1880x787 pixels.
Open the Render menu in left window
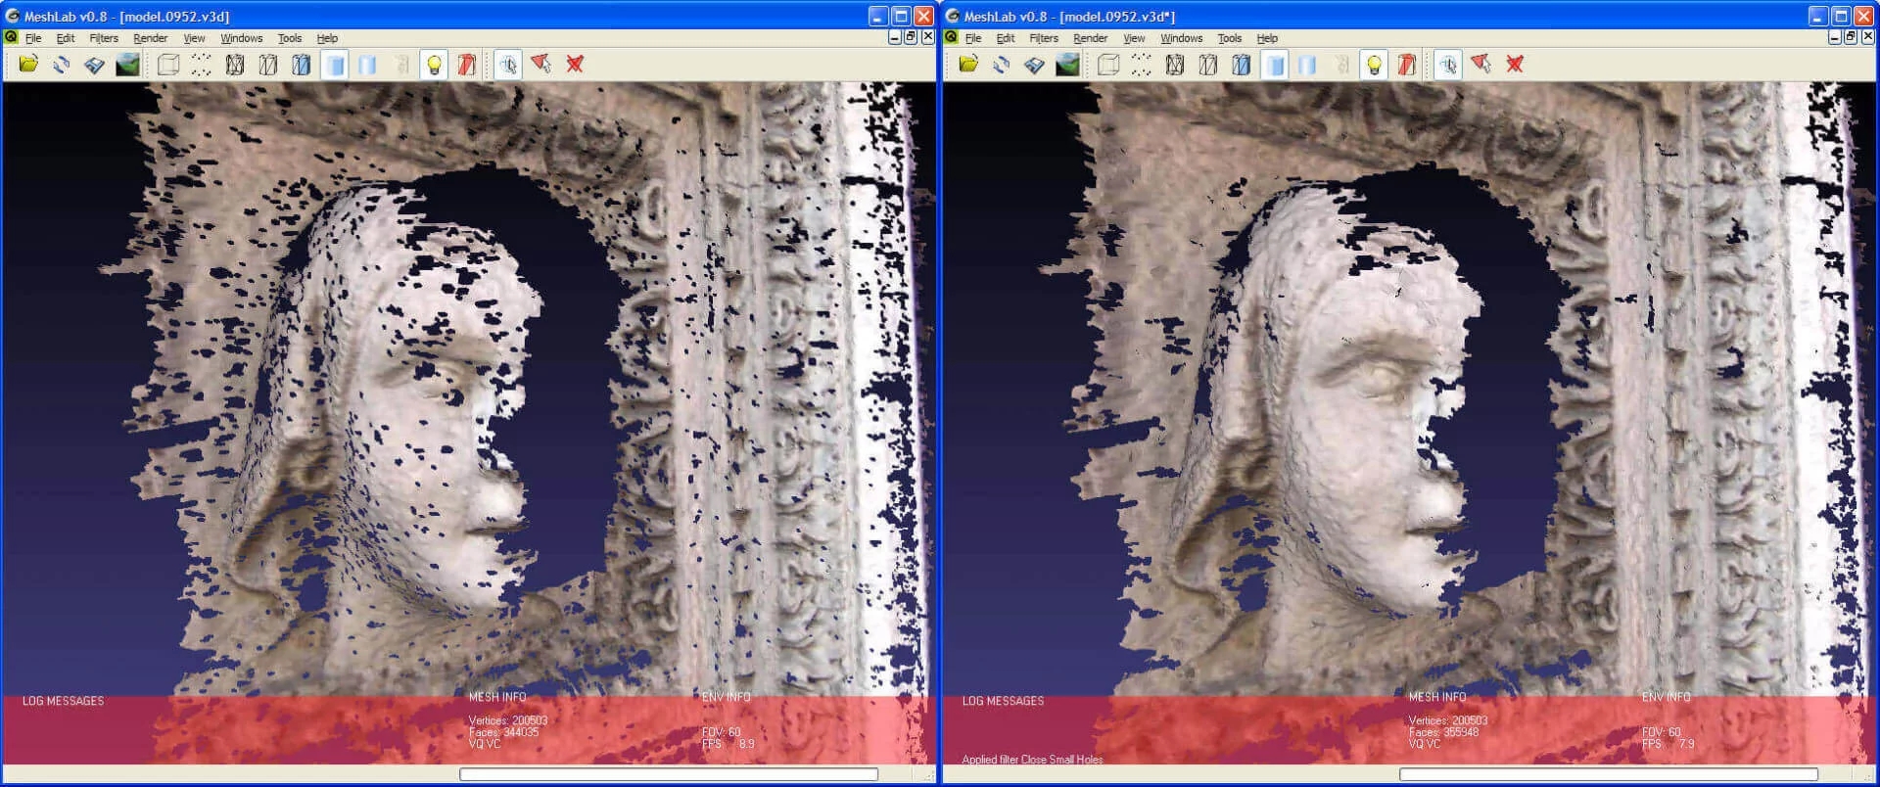[x=151, y=38]
